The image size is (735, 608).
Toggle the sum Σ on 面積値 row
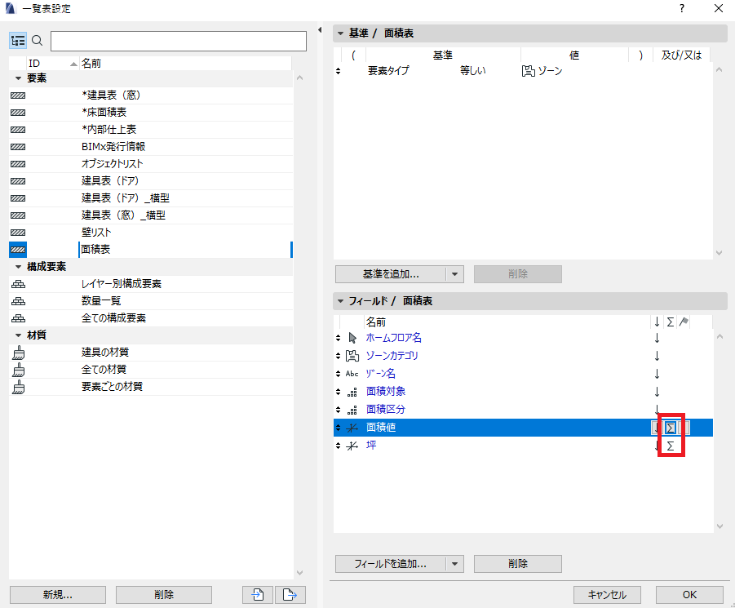pos(671,428)
